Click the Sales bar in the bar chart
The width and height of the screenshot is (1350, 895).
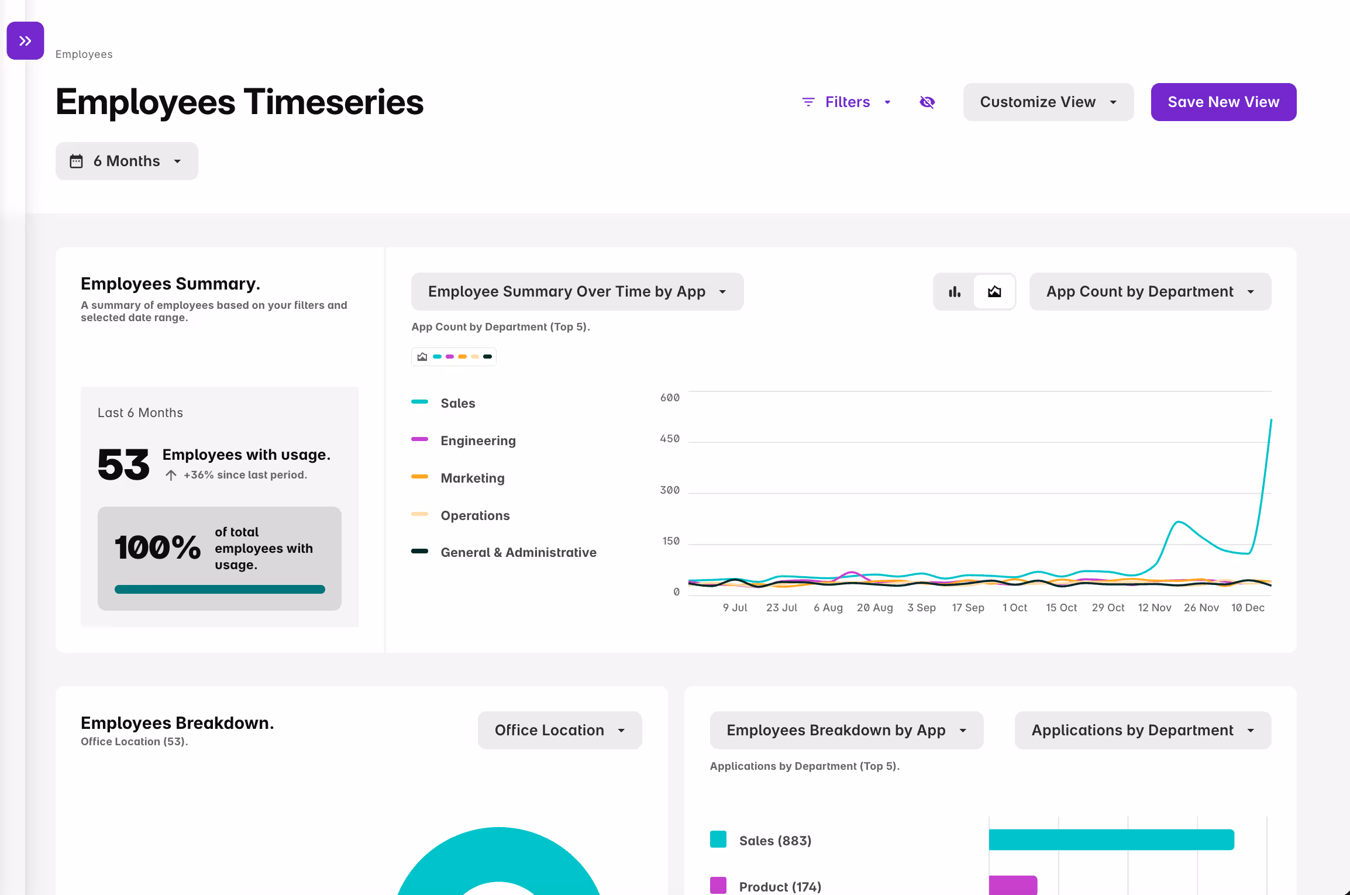click(1111, 840)
